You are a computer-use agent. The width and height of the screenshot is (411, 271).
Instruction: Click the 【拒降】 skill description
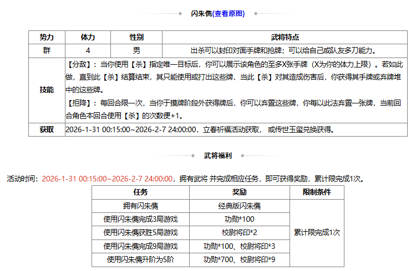pyautogui.click(x=234, y=110)
